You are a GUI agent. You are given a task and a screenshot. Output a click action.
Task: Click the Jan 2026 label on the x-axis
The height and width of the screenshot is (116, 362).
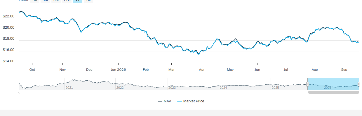click(119, 70)
